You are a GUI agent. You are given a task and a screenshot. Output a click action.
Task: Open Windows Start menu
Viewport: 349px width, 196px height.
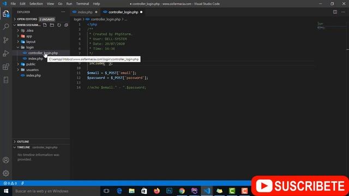(6, 191)
